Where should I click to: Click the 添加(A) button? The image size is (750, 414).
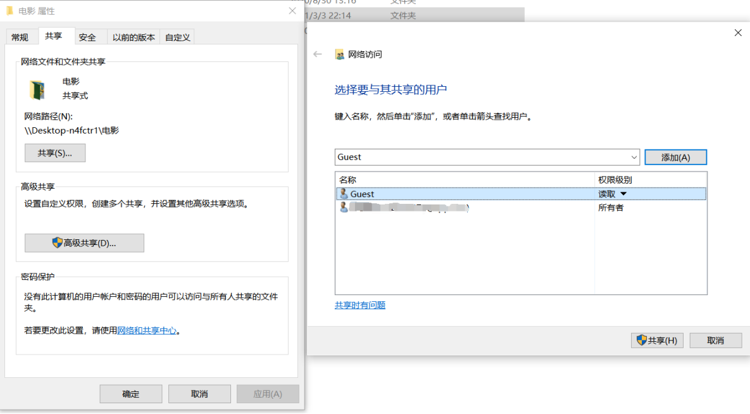pyautogui.click(x=675, y=157)
